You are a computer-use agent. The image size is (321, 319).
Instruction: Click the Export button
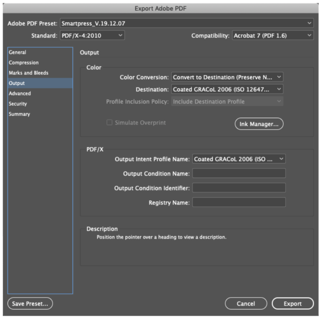293,303
